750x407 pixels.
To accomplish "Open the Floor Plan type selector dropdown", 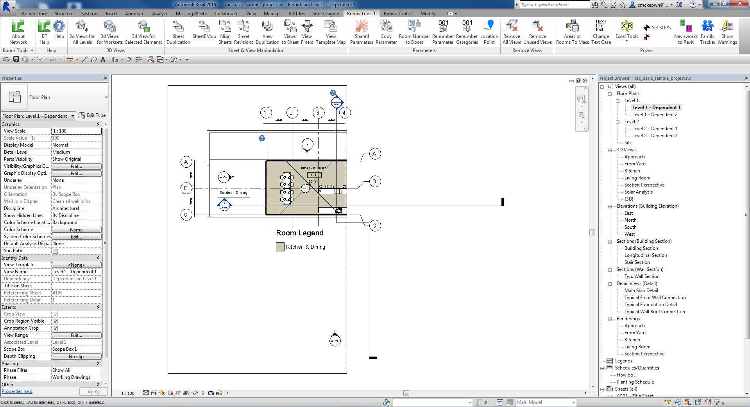I will tap(106, 97).
